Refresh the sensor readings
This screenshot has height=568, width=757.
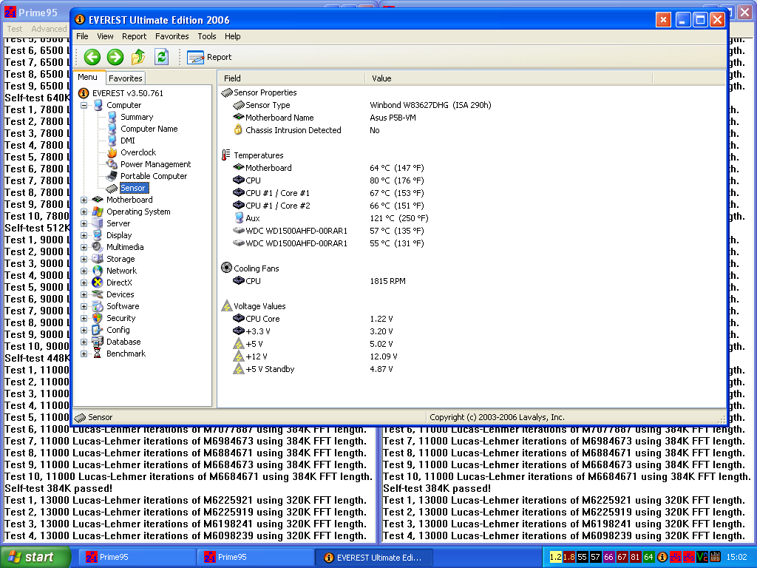pyautogui.click(x=161, y=57)
